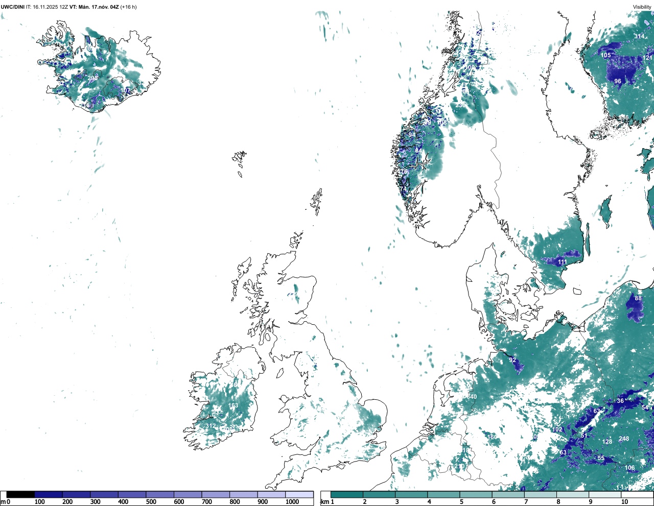
Task: Click the 298 value over Iceland
Action: (92, 78)
